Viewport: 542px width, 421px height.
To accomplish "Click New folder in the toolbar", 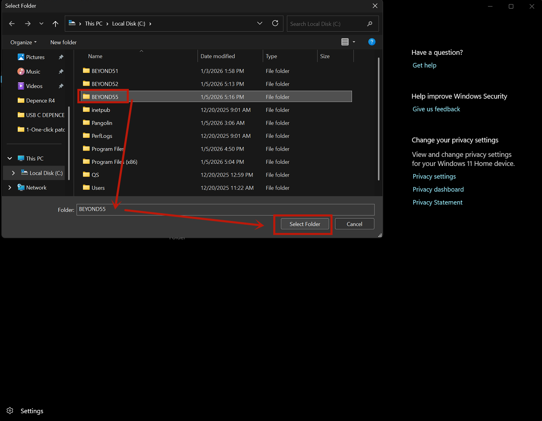I will point(63,42).
